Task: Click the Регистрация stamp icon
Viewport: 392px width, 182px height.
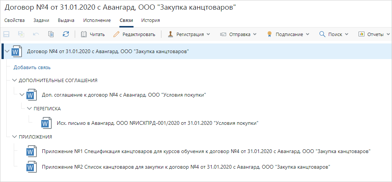Action: click(x=170, y=34)
